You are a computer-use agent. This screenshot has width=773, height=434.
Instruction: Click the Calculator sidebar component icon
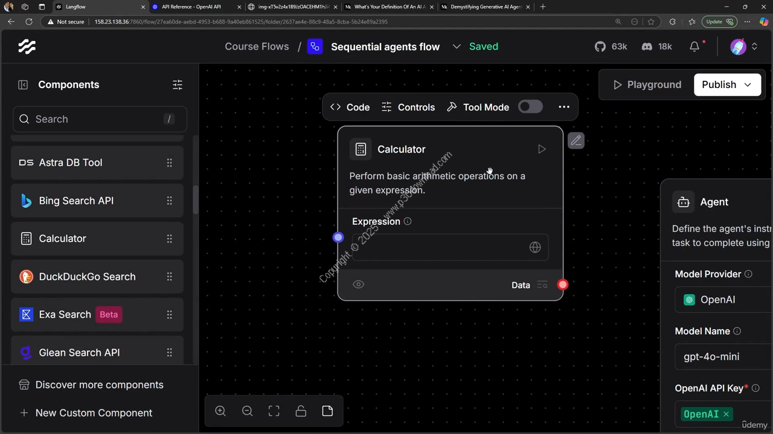tap(26, 239)
